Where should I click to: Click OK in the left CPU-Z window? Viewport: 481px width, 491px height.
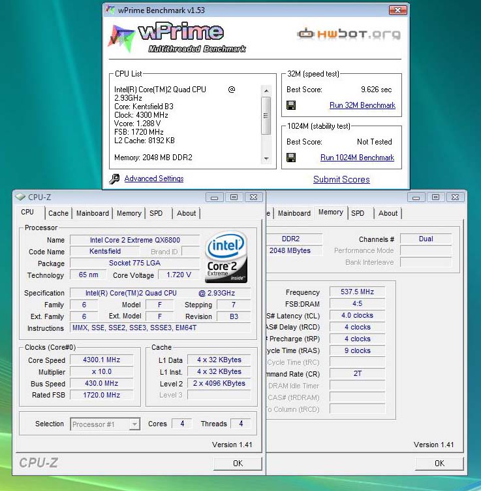tap(238, 464)
